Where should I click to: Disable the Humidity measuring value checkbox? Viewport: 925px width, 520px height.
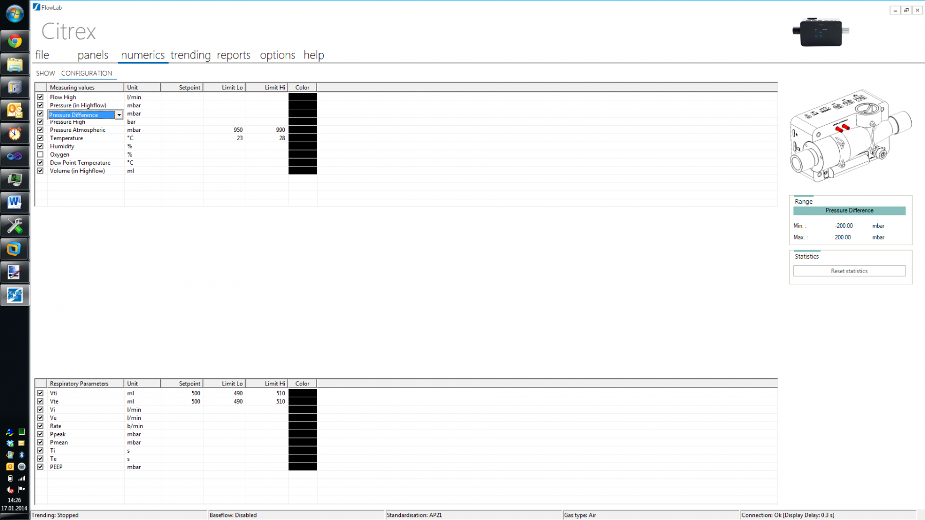click(x=40, y=146)
